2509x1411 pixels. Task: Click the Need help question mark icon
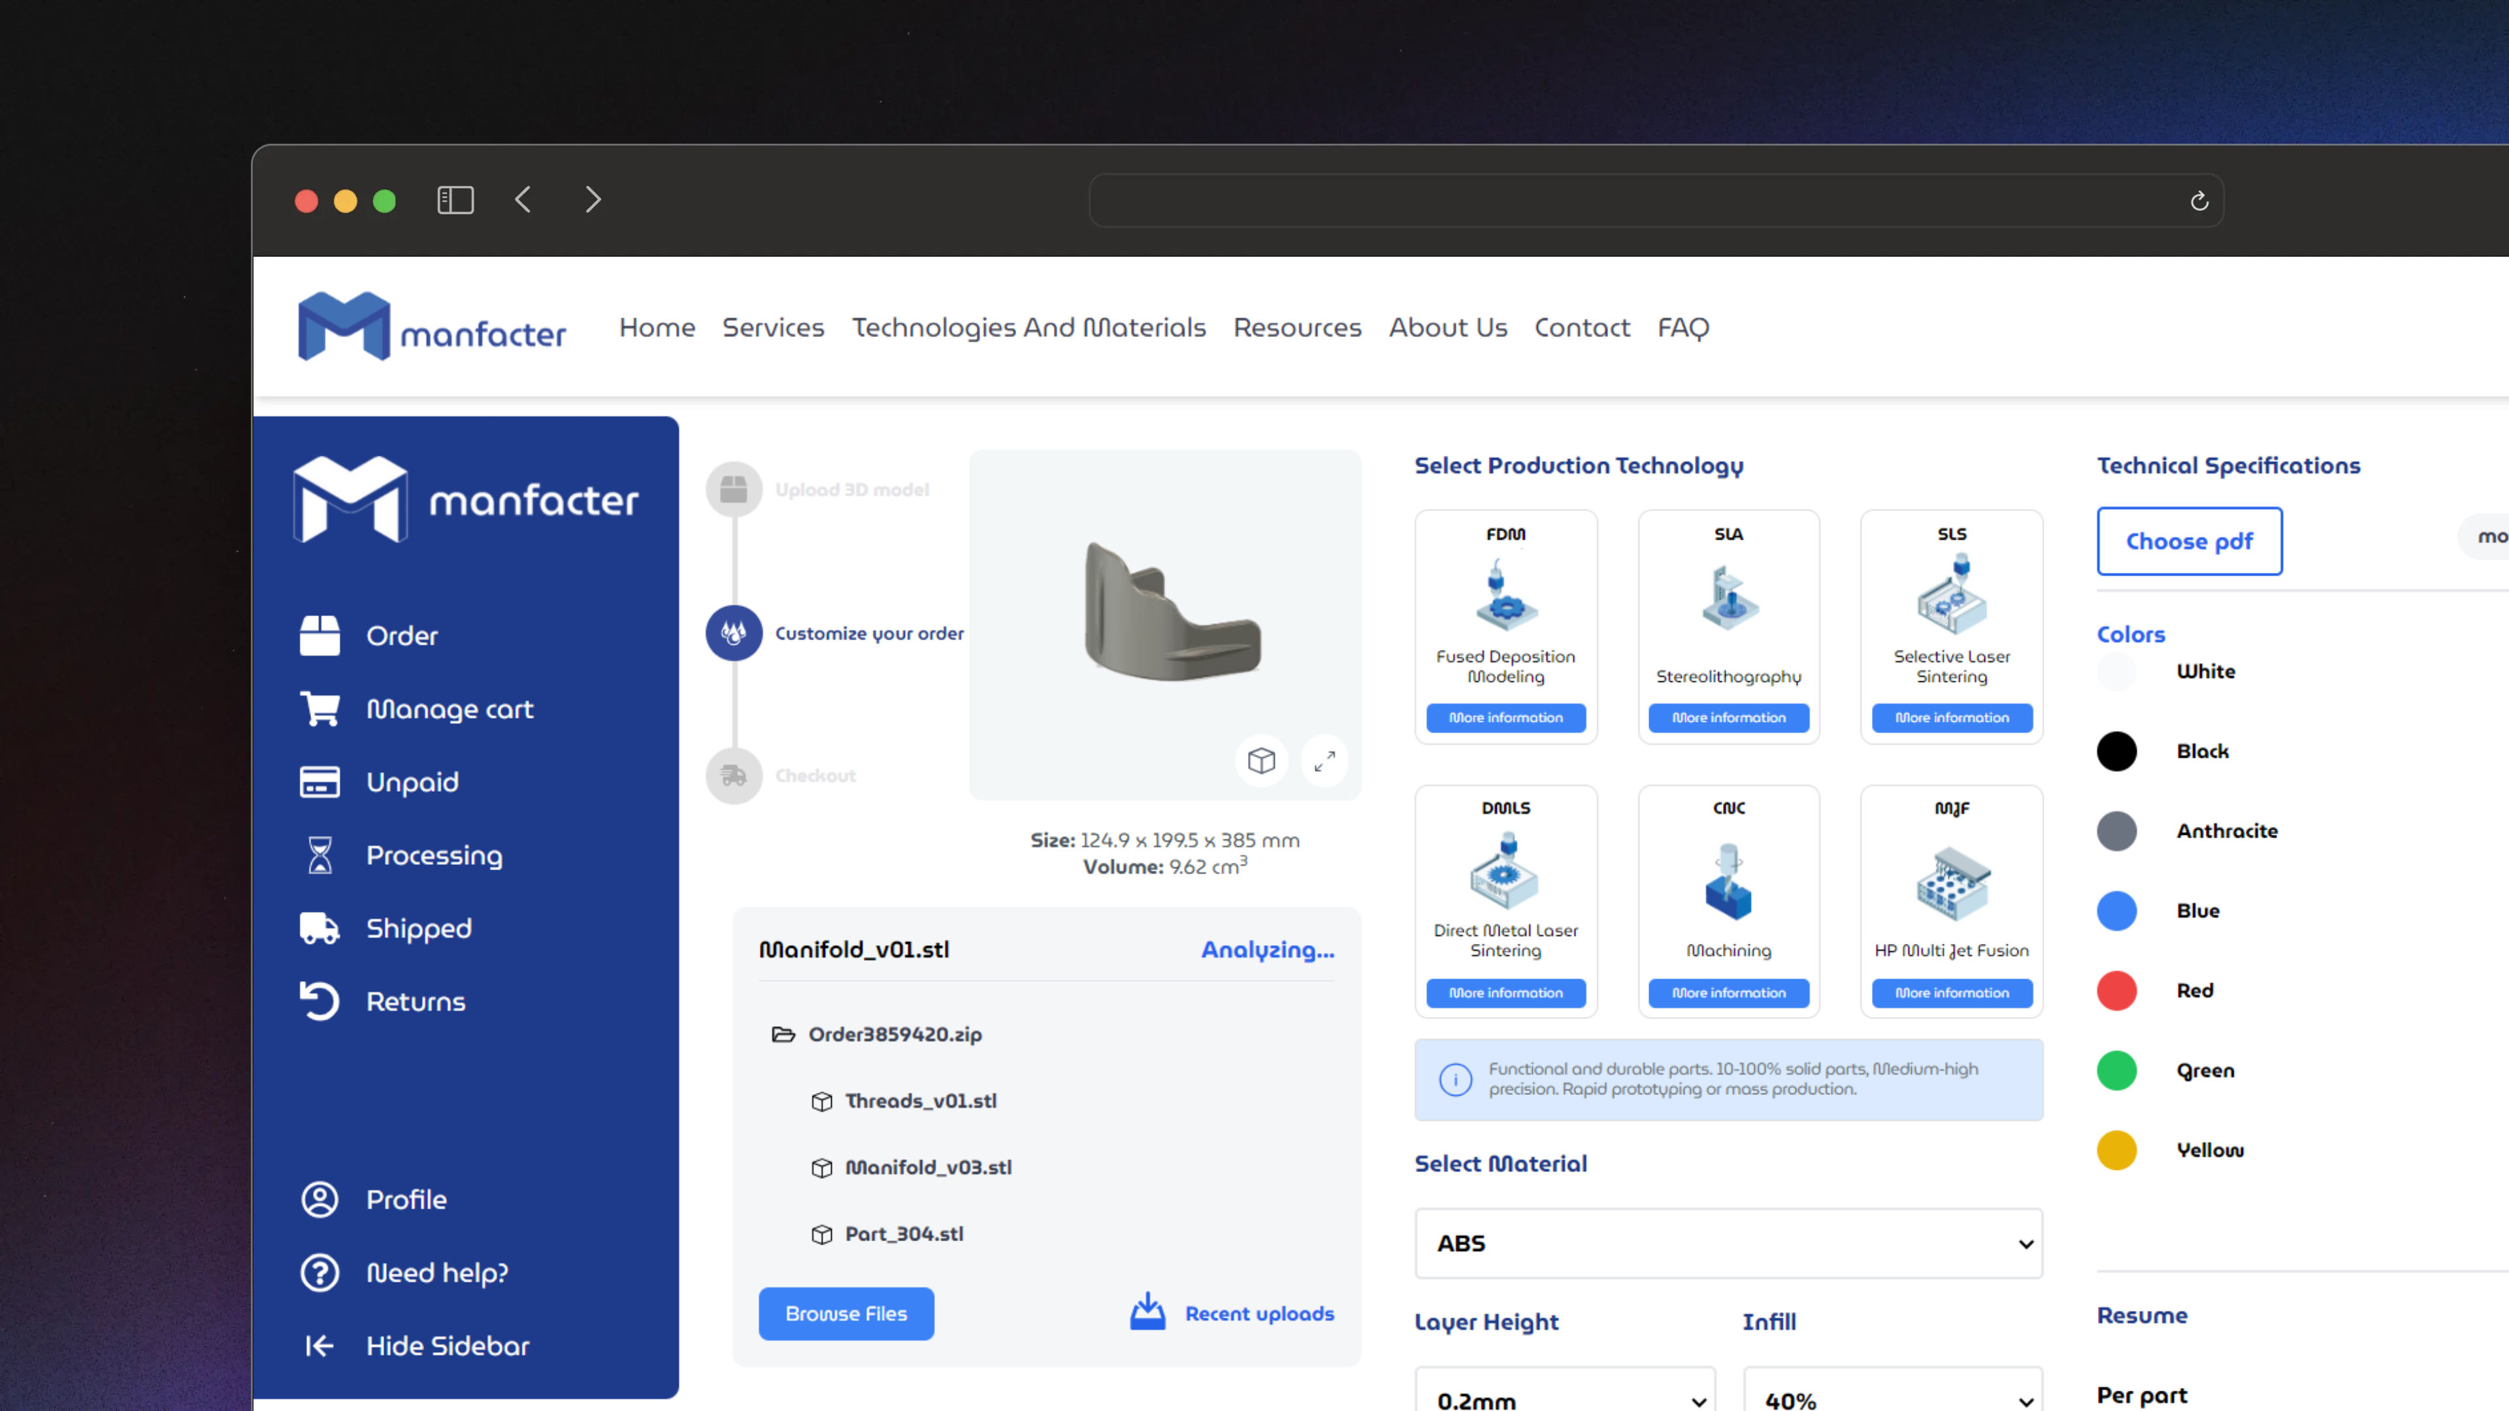click(320, 1273)
